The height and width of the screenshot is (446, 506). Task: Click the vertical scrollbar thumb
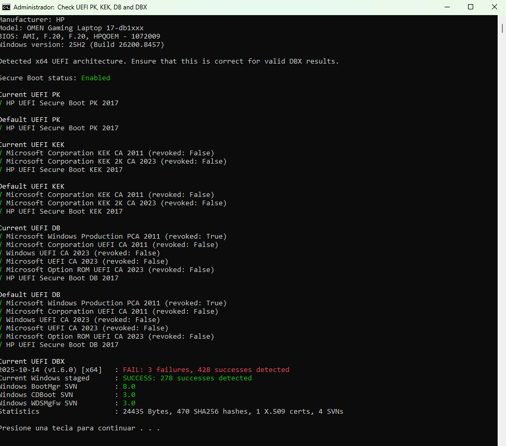tap(502, 28)
